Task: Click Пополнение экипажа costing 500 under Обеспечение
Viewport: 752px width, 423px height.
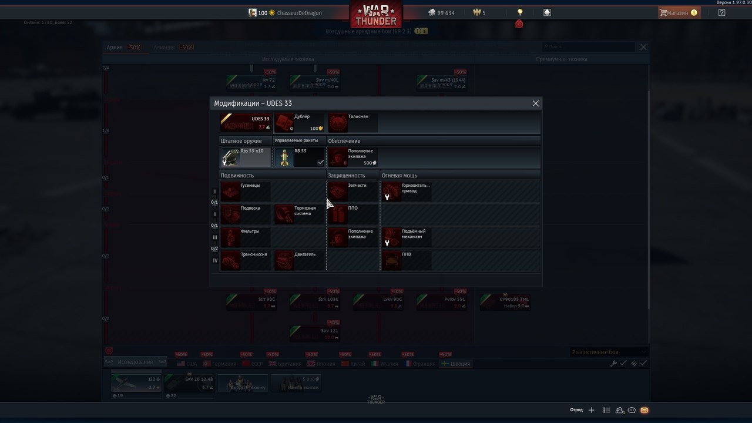Action: 353,157
